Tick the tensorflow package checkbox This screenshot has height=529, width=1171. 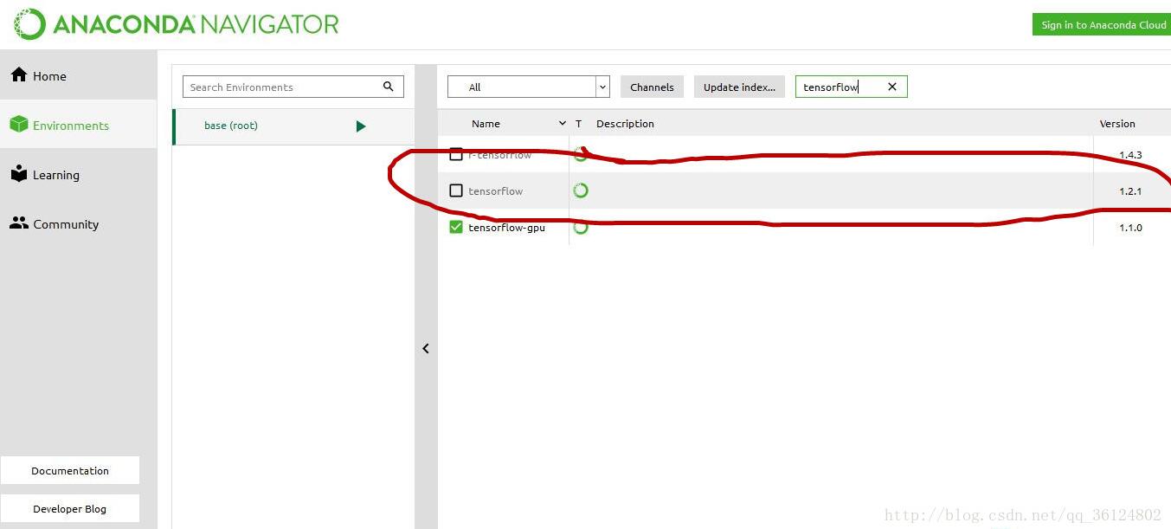tap(456, 190)
